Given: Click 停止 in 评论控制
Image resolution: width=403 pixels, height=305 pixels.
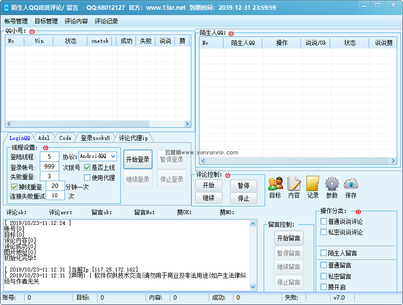Looking at the screenshot, I should [243, 198].
